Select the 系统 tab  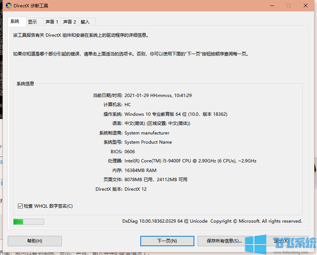tap(16, 21)
